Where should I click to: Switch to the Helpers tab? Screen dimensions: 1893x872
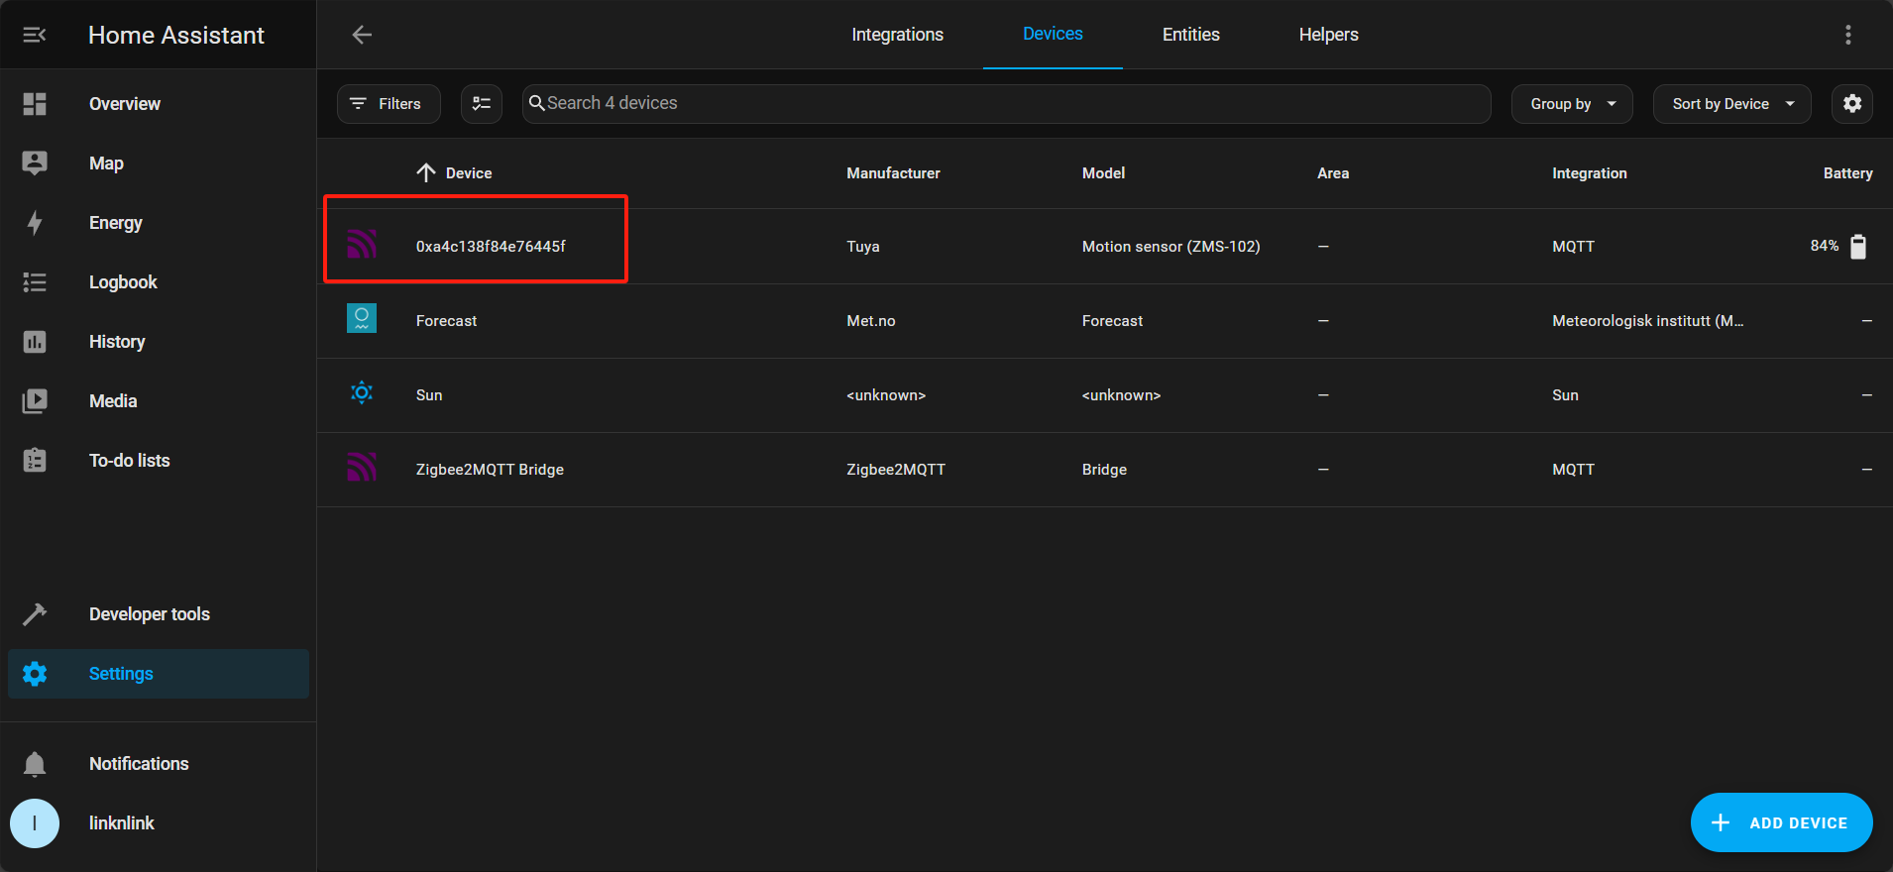click(1328, 35)
